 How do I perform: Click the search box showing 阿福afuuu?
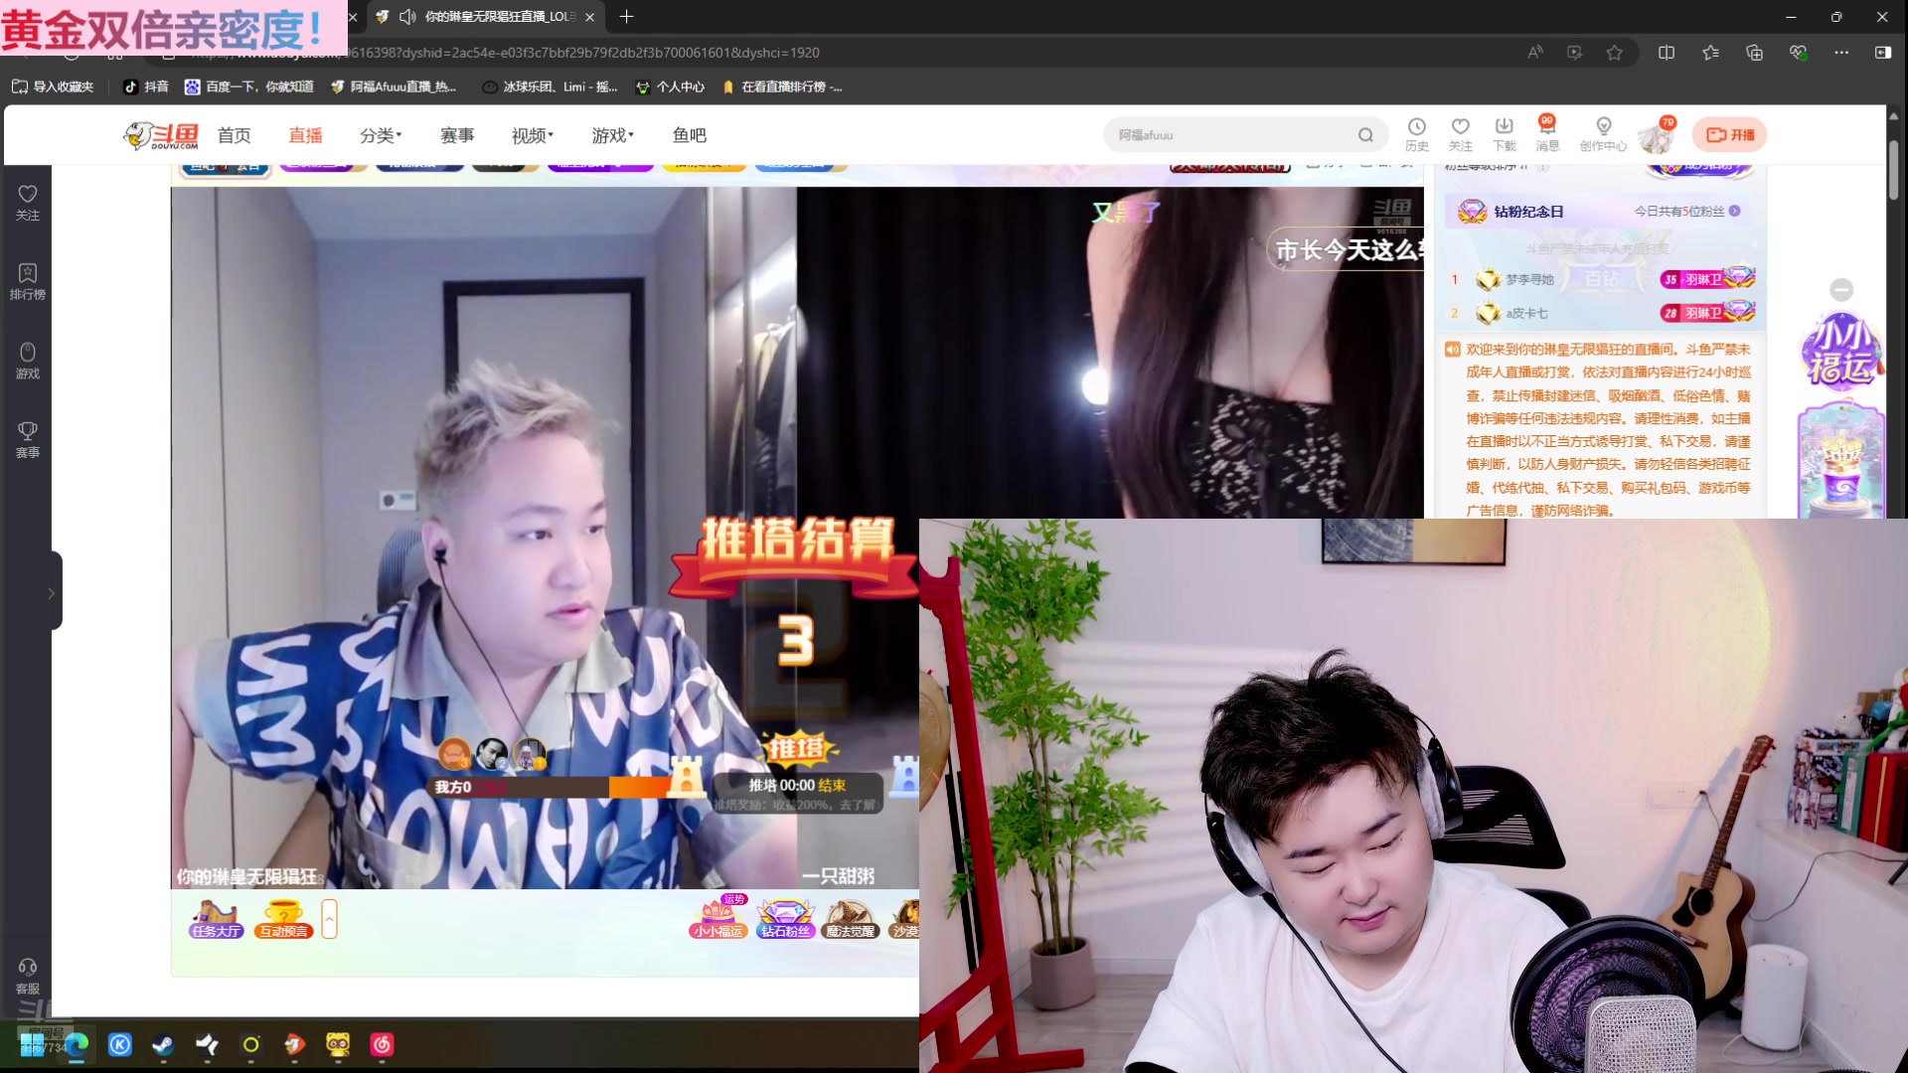1232,135
